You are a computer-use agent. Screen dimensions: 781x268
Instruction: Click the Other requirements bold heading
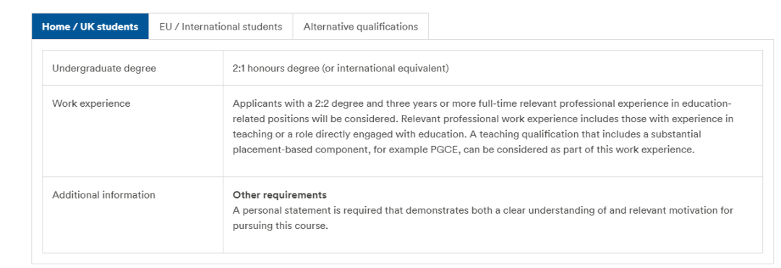coord(279,194)
